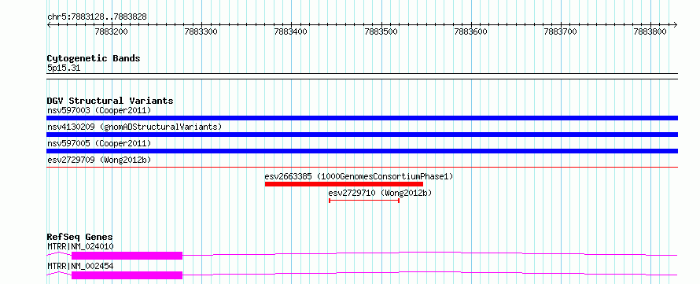Click the MTRR|NM_024010 magenta exon block

[x=127, y=256]
